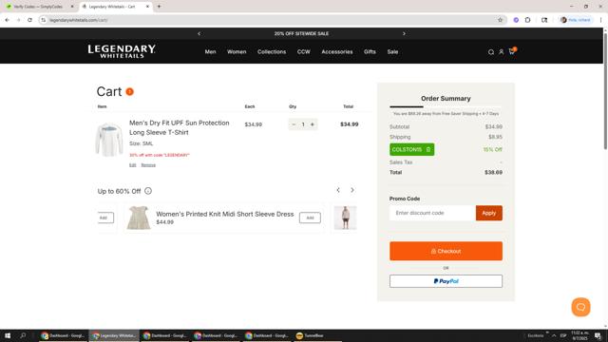
Task: Open the Men menu
Action: tap(210, 51)
